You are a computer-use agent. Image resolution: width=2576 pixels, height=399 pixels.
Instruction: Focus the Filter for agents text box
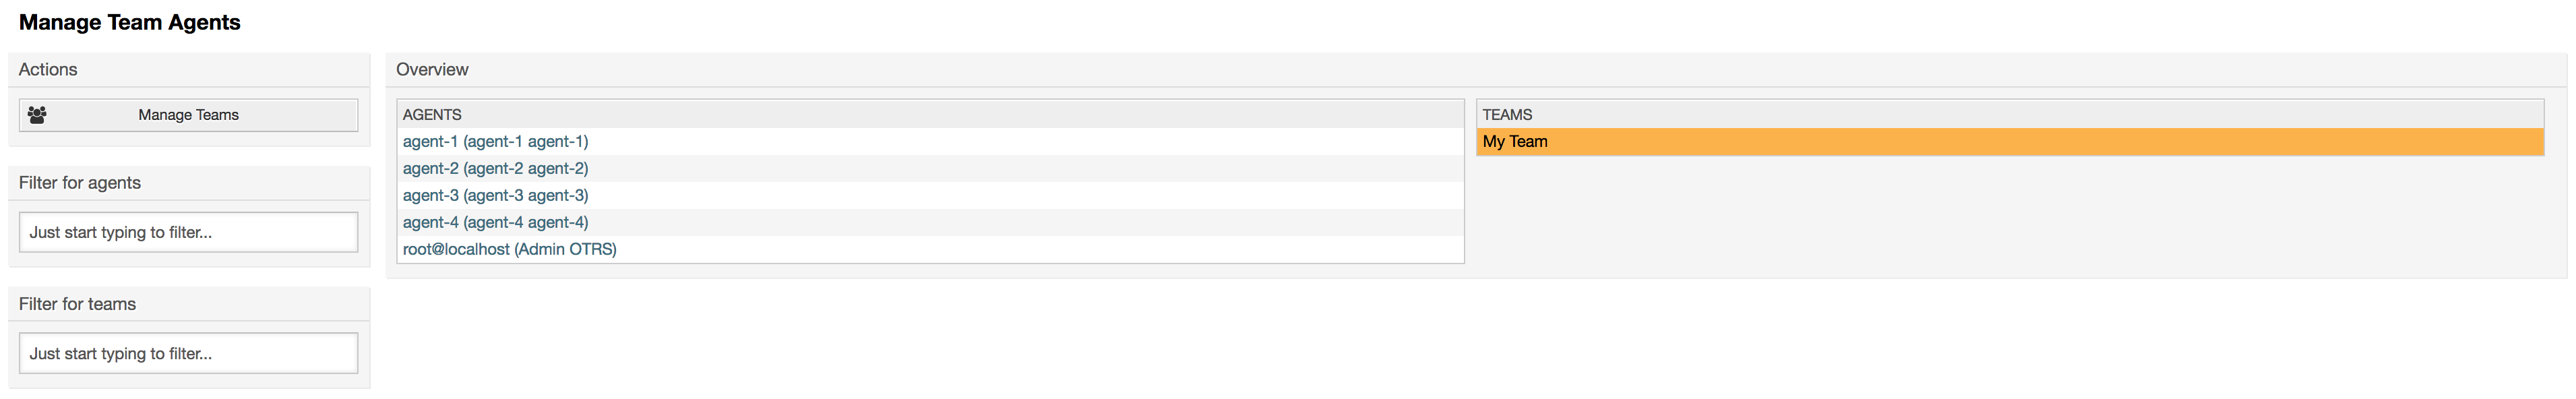tap(188, 232)
